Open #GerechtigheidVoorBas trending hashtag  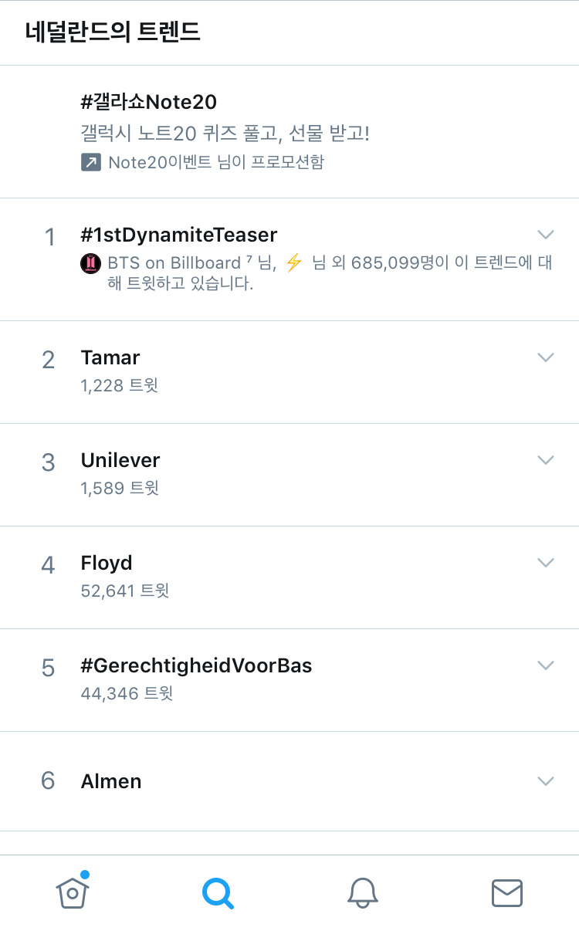(196, 665)
